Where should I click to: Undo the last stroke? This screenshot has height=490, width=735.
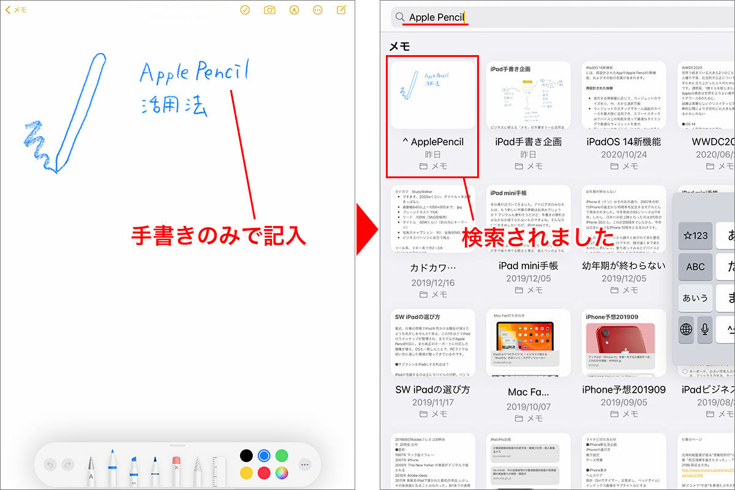[x=50, y=464]
